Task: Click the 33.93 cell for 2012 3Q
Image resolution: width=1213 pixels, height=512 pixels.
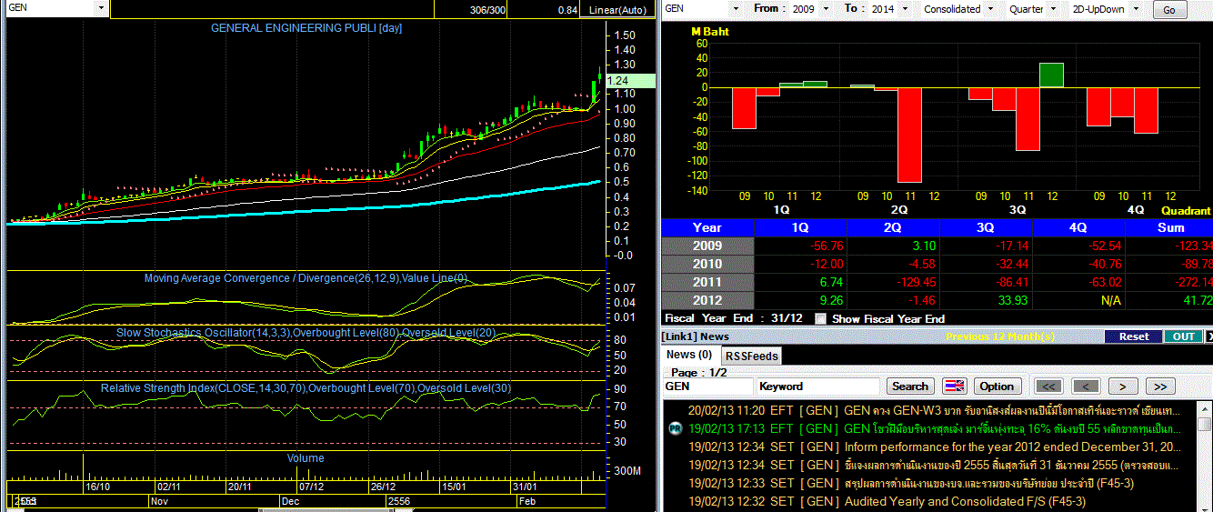Action: coord(987,300)
